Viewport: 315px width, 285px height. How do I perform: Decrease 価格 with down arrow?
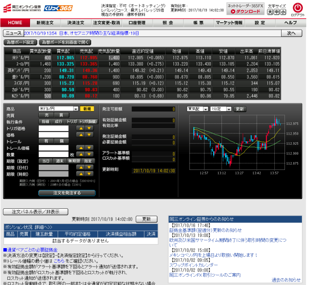pos(89,134)
